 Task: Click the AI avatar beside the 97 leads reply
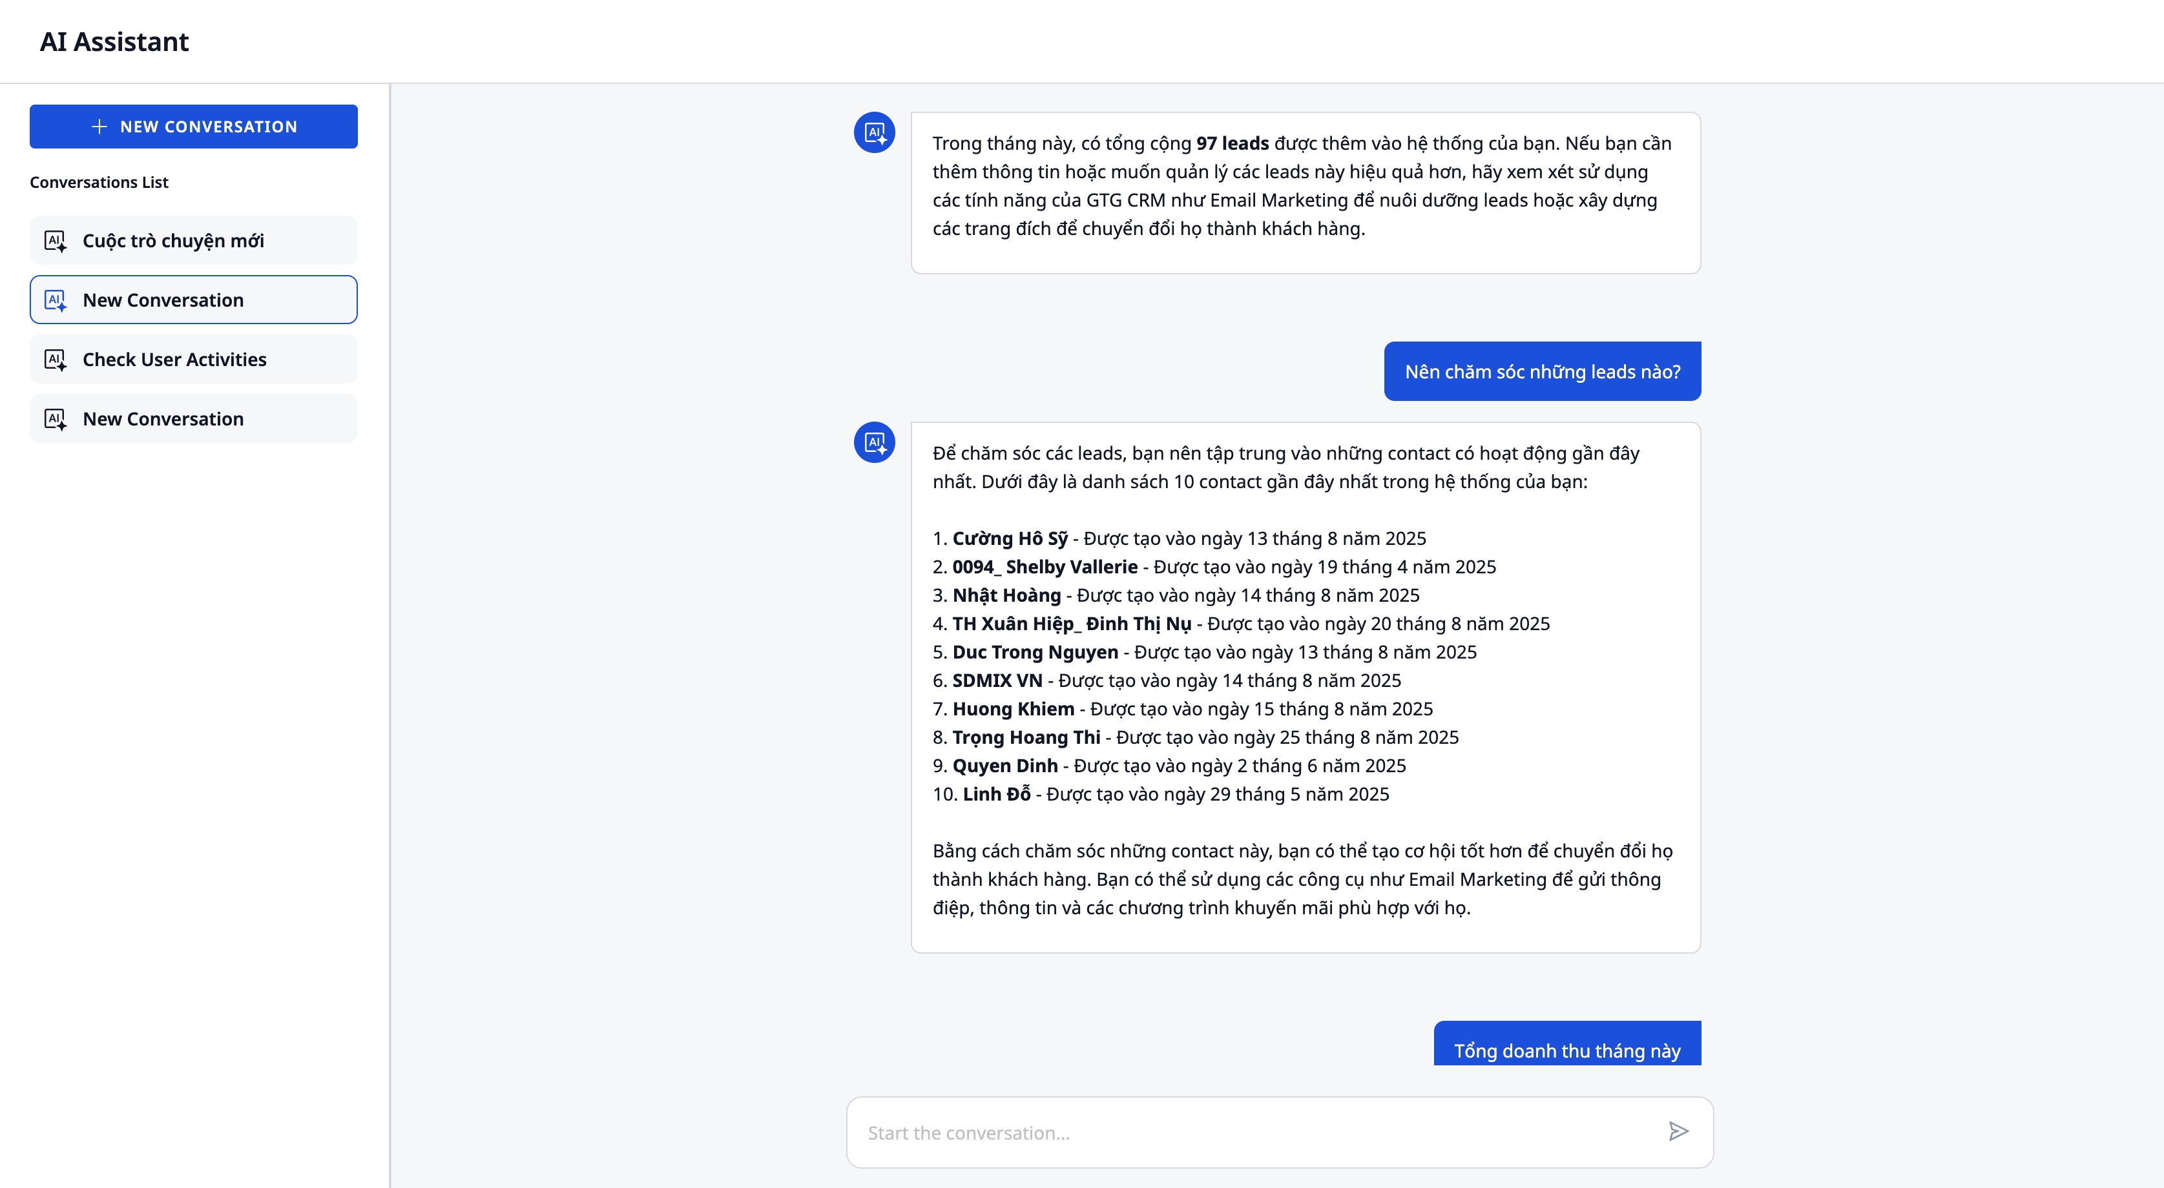(873, 132)
